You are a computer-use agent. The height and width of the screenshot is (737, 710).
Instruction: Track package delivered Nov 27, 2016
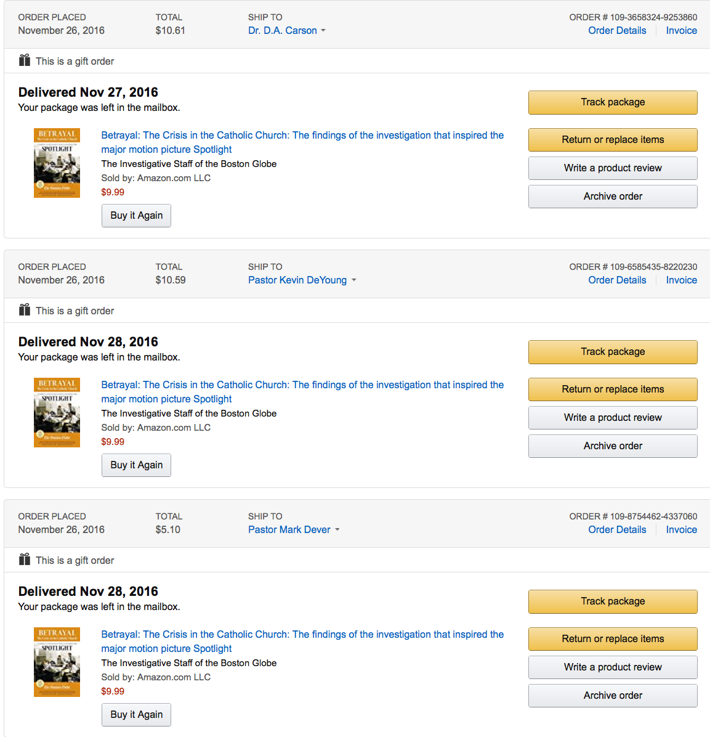click(613, 102)
